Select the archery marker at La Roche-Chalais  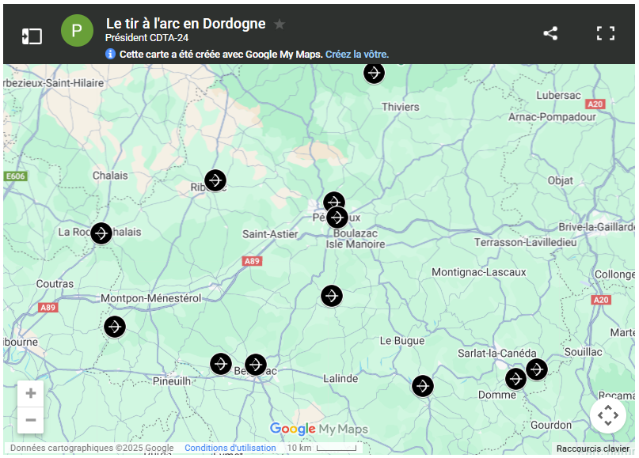(x=101, y=233)
